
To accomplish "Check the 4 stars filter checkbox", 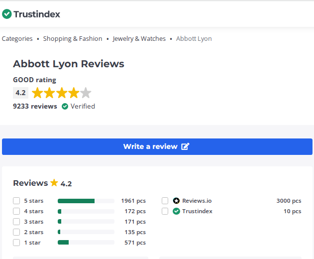I will [x=16, y=211].
